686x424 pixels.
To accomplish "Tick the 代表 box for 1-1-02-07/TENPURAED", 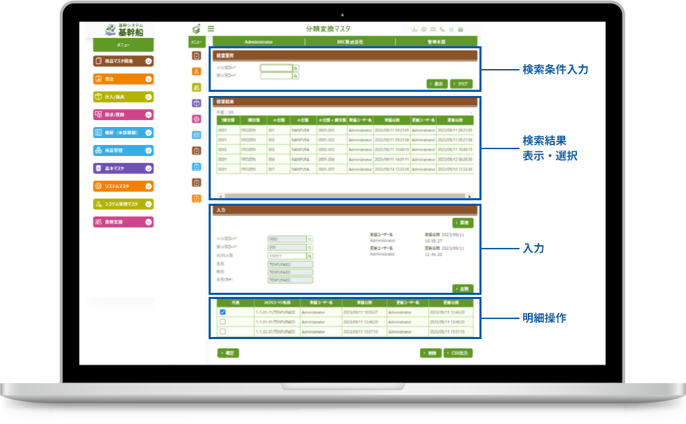I will 222,331.
